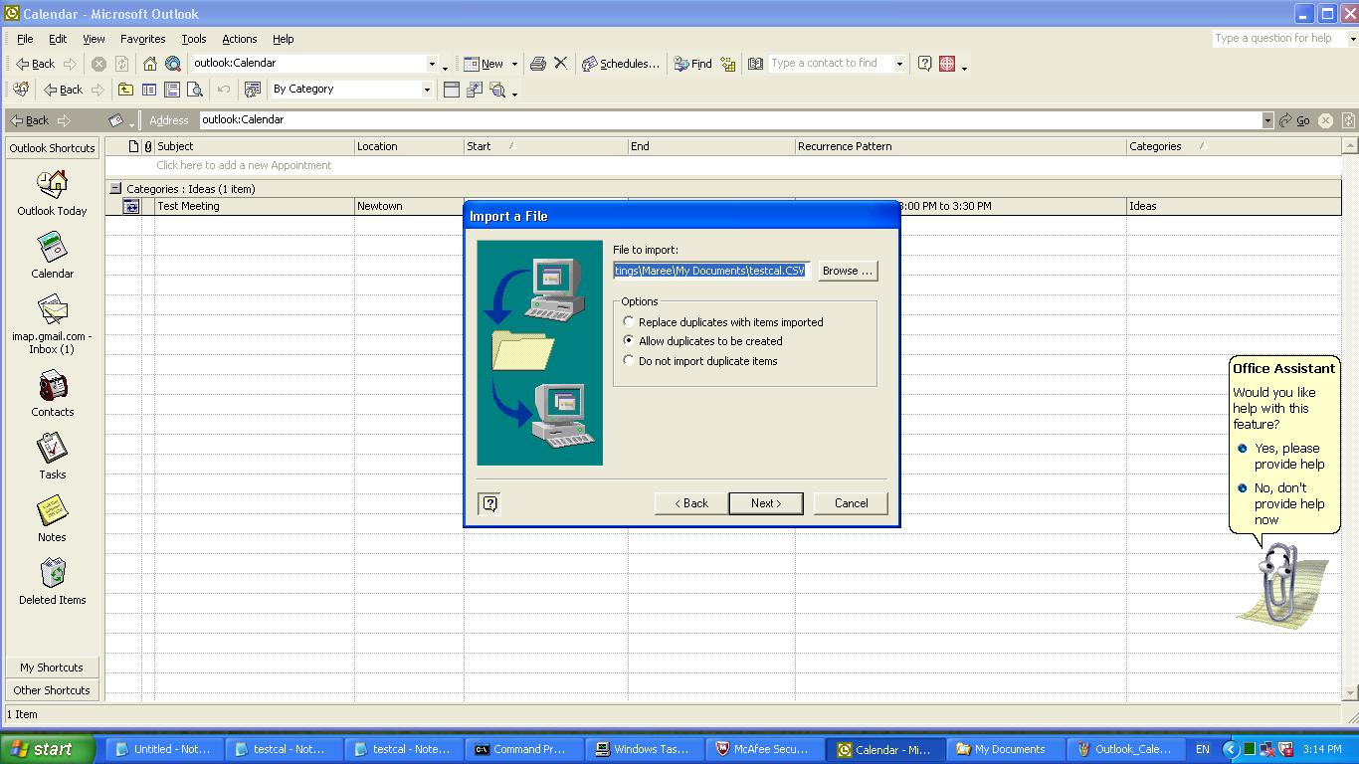Click the Next button in Import dialog

coord(765,503)
